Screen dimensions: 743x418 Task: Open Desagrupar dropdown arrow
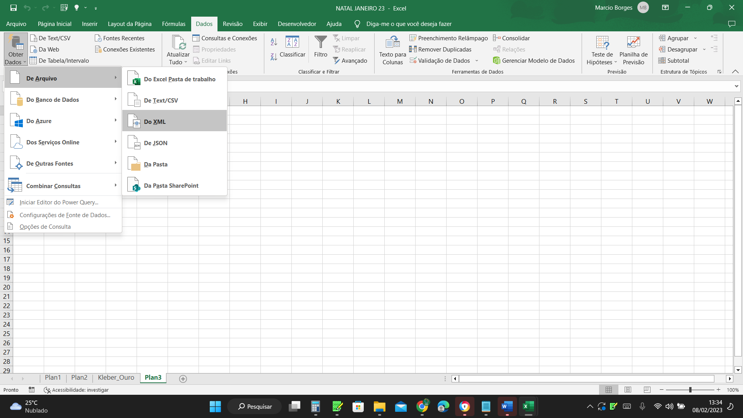pyautogui.click(x=704, y=49)
